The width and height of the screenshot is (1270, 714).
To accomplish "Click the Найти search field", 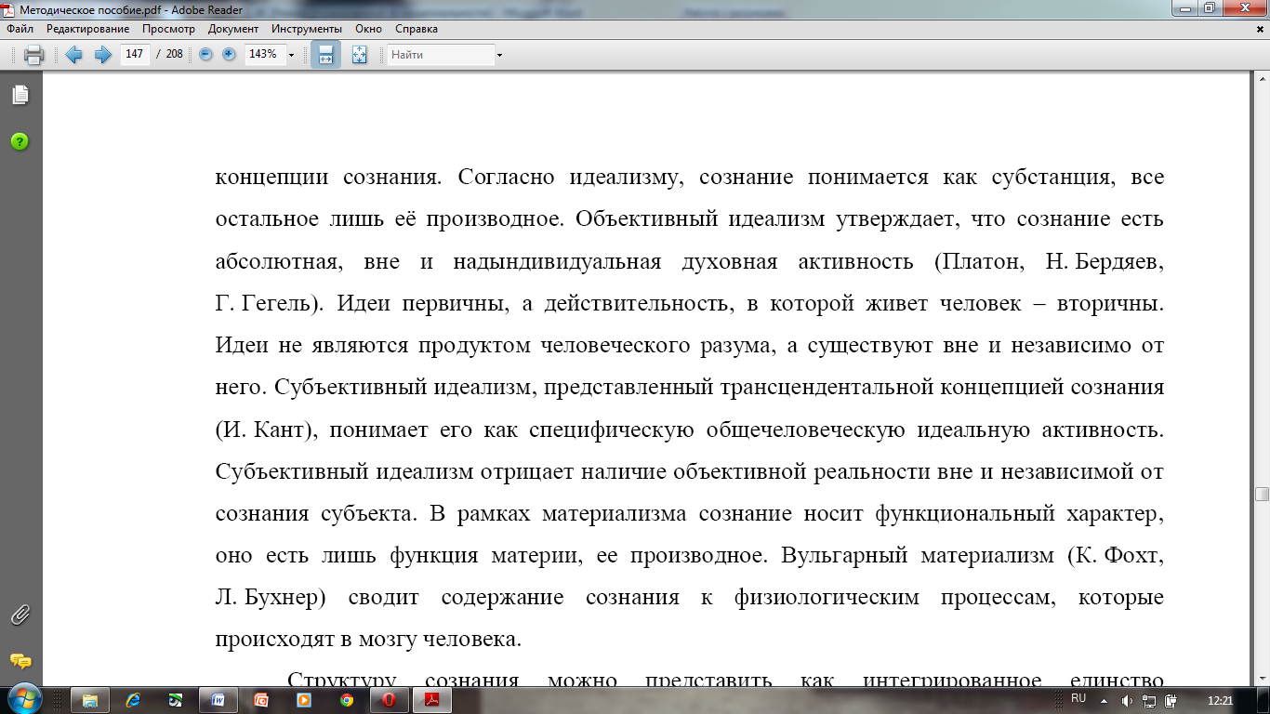I will point(441,55).
